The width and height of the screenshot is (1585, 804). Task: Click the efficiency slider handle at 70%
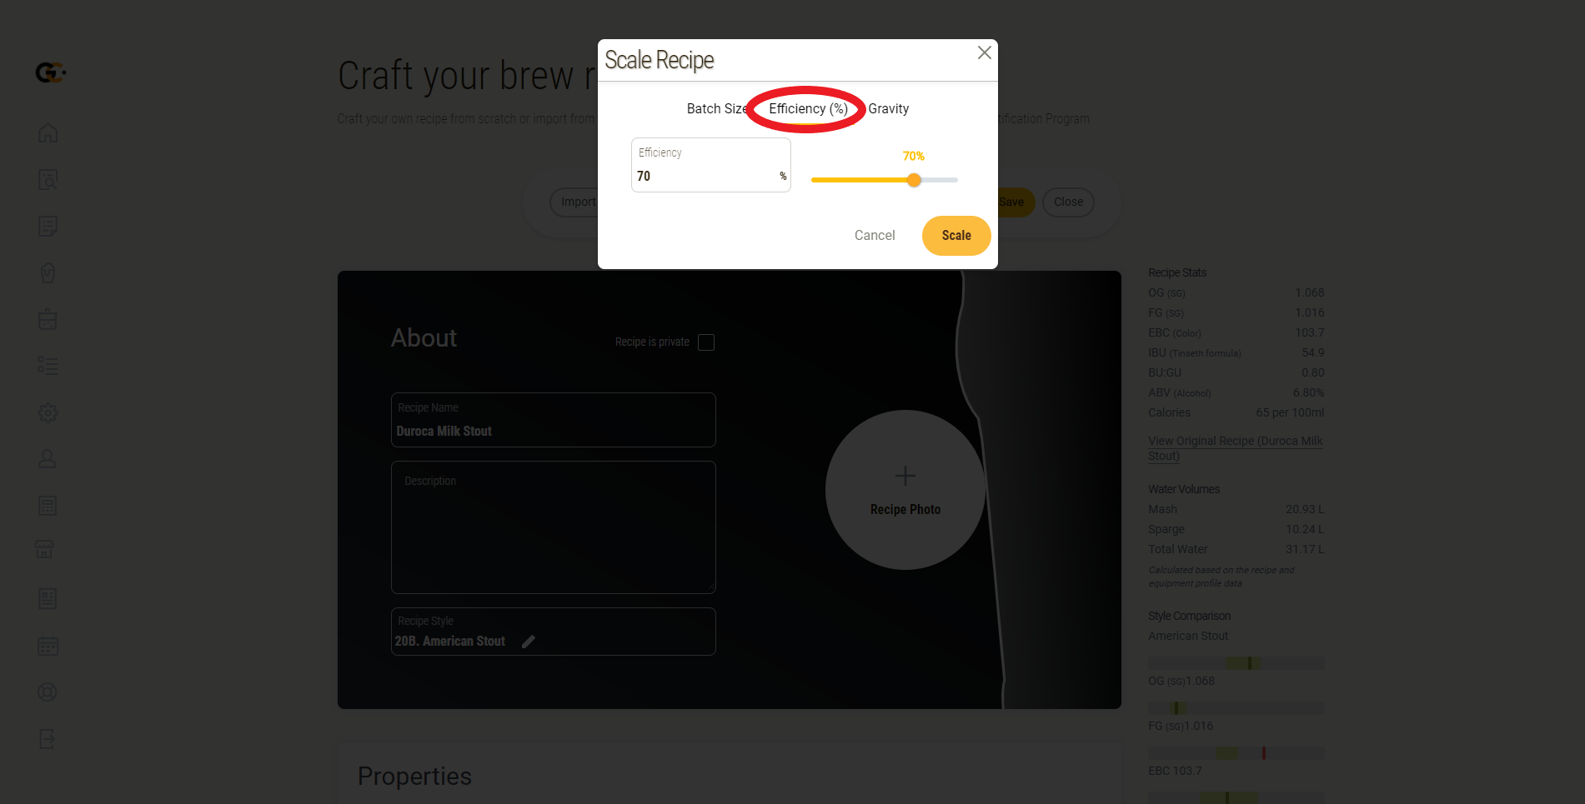[914, 180]
